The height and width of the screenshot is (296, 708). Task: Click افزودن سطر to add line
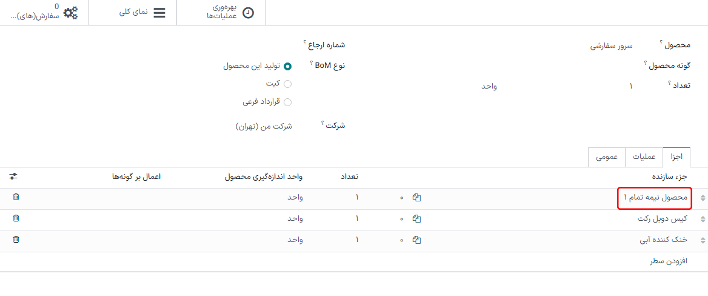(x=669, y=261)
